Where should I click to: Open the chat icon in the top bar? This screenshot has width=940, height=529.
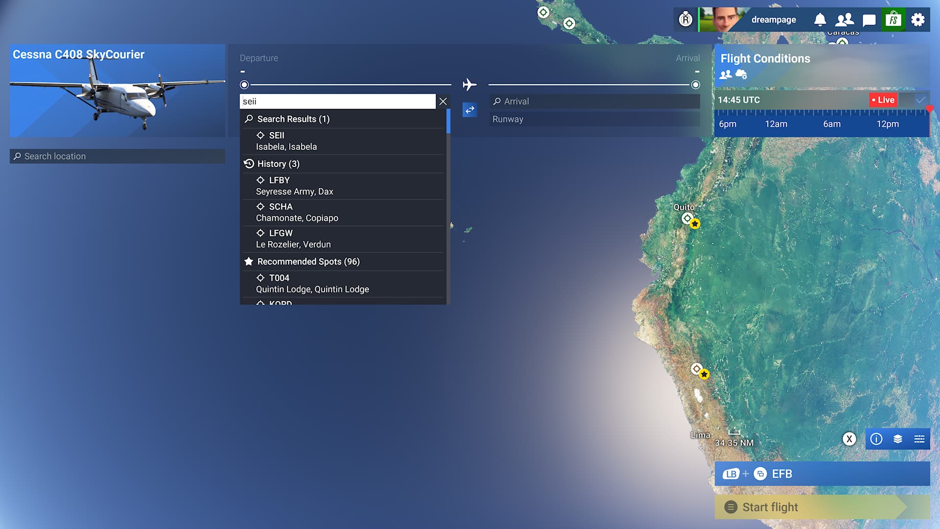coord(869,20)
